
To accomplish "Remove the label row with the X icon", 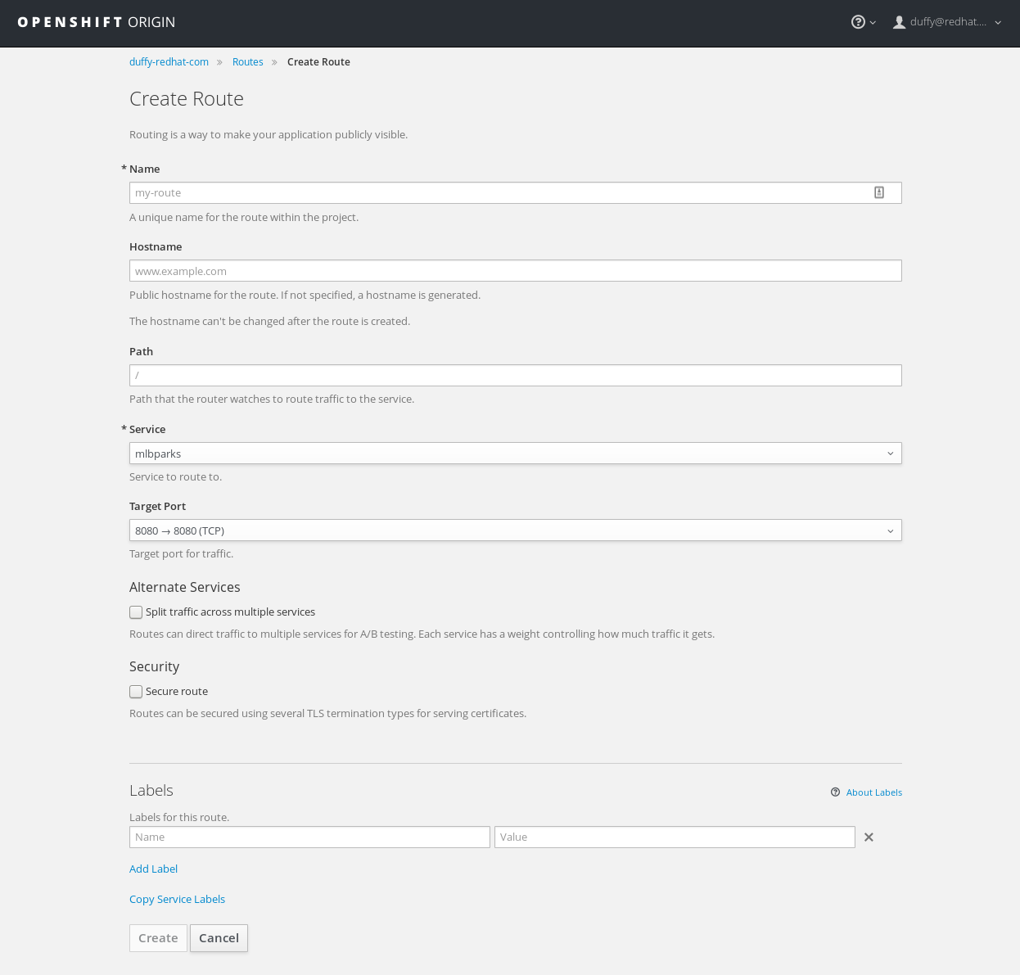I will point(869,837).
